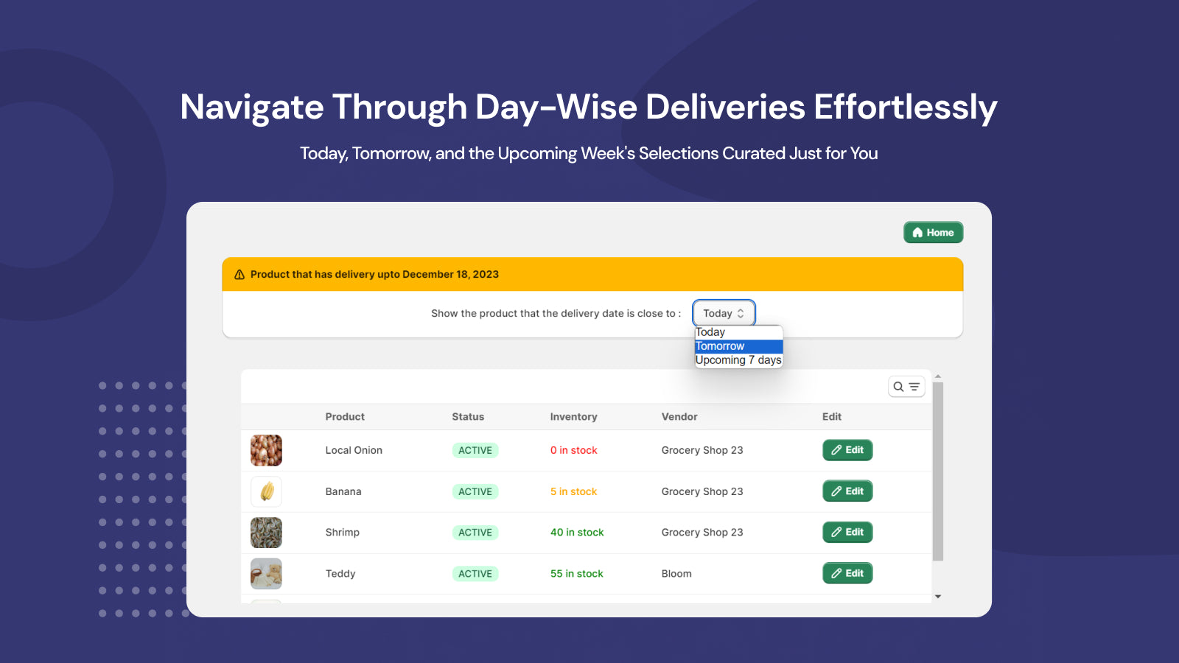Click the ACTIVE badge on the Shrimp row

475,532
